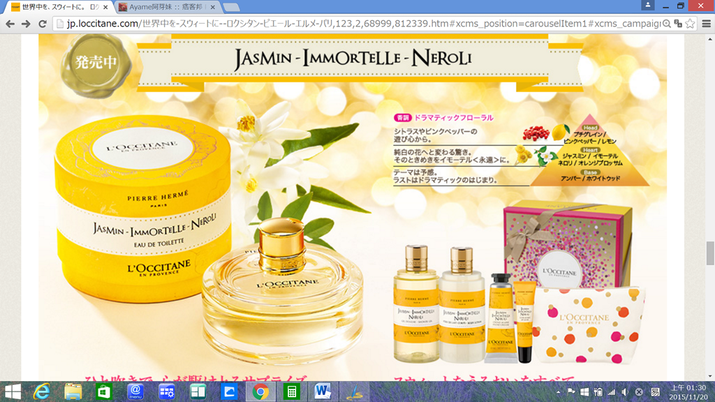Open the blue photo app in taskbar

point(229,392)
